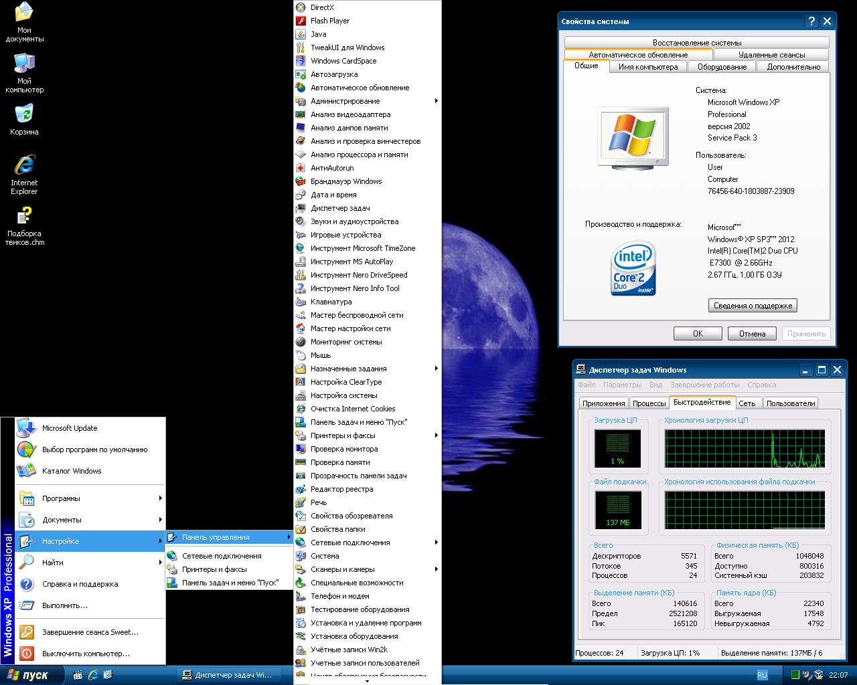The height and width of the screenshot is (685, 857).
Task: Open the Мышь icon in the menu
Action: tap(301, 355)
